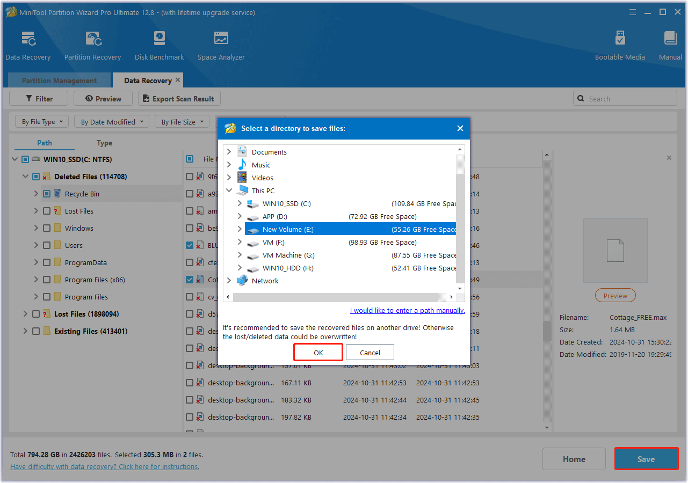
Task: Click the Search input field
Action: tap(625, 99)
